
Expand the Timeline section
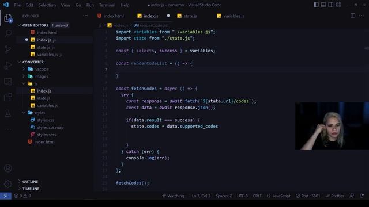pos(31,189)
